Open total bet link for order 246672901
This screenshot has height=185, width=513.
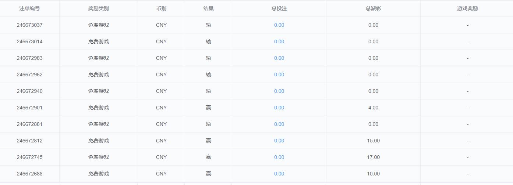[x=279, y=108]
